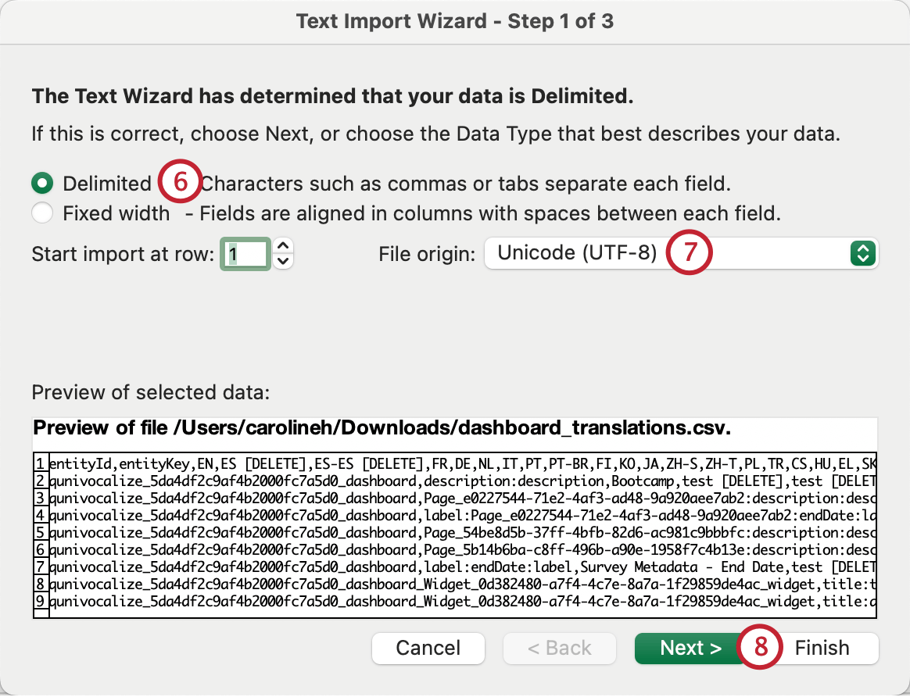This screenshot has width=910, height=697.
Task: Click the disabled Back button
Action: point(559,648)
